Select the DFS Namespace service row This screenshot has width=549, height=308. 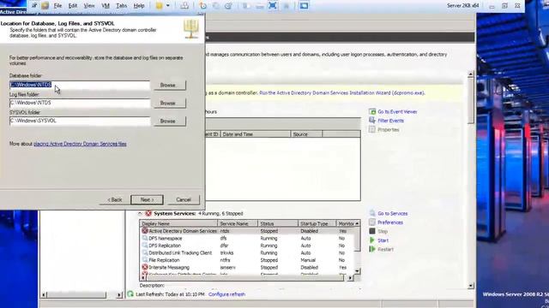pos(247,239)
